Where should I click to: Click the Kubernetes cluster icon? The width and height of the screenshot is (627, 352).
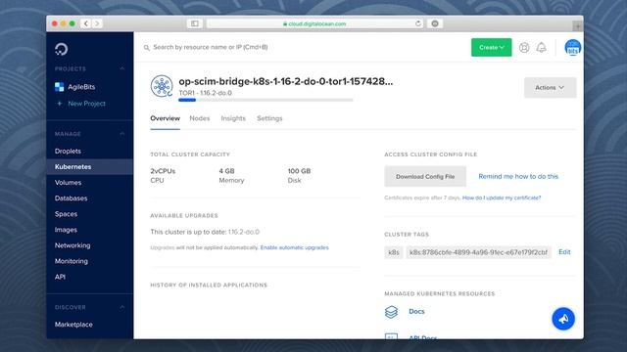point(162,86)
